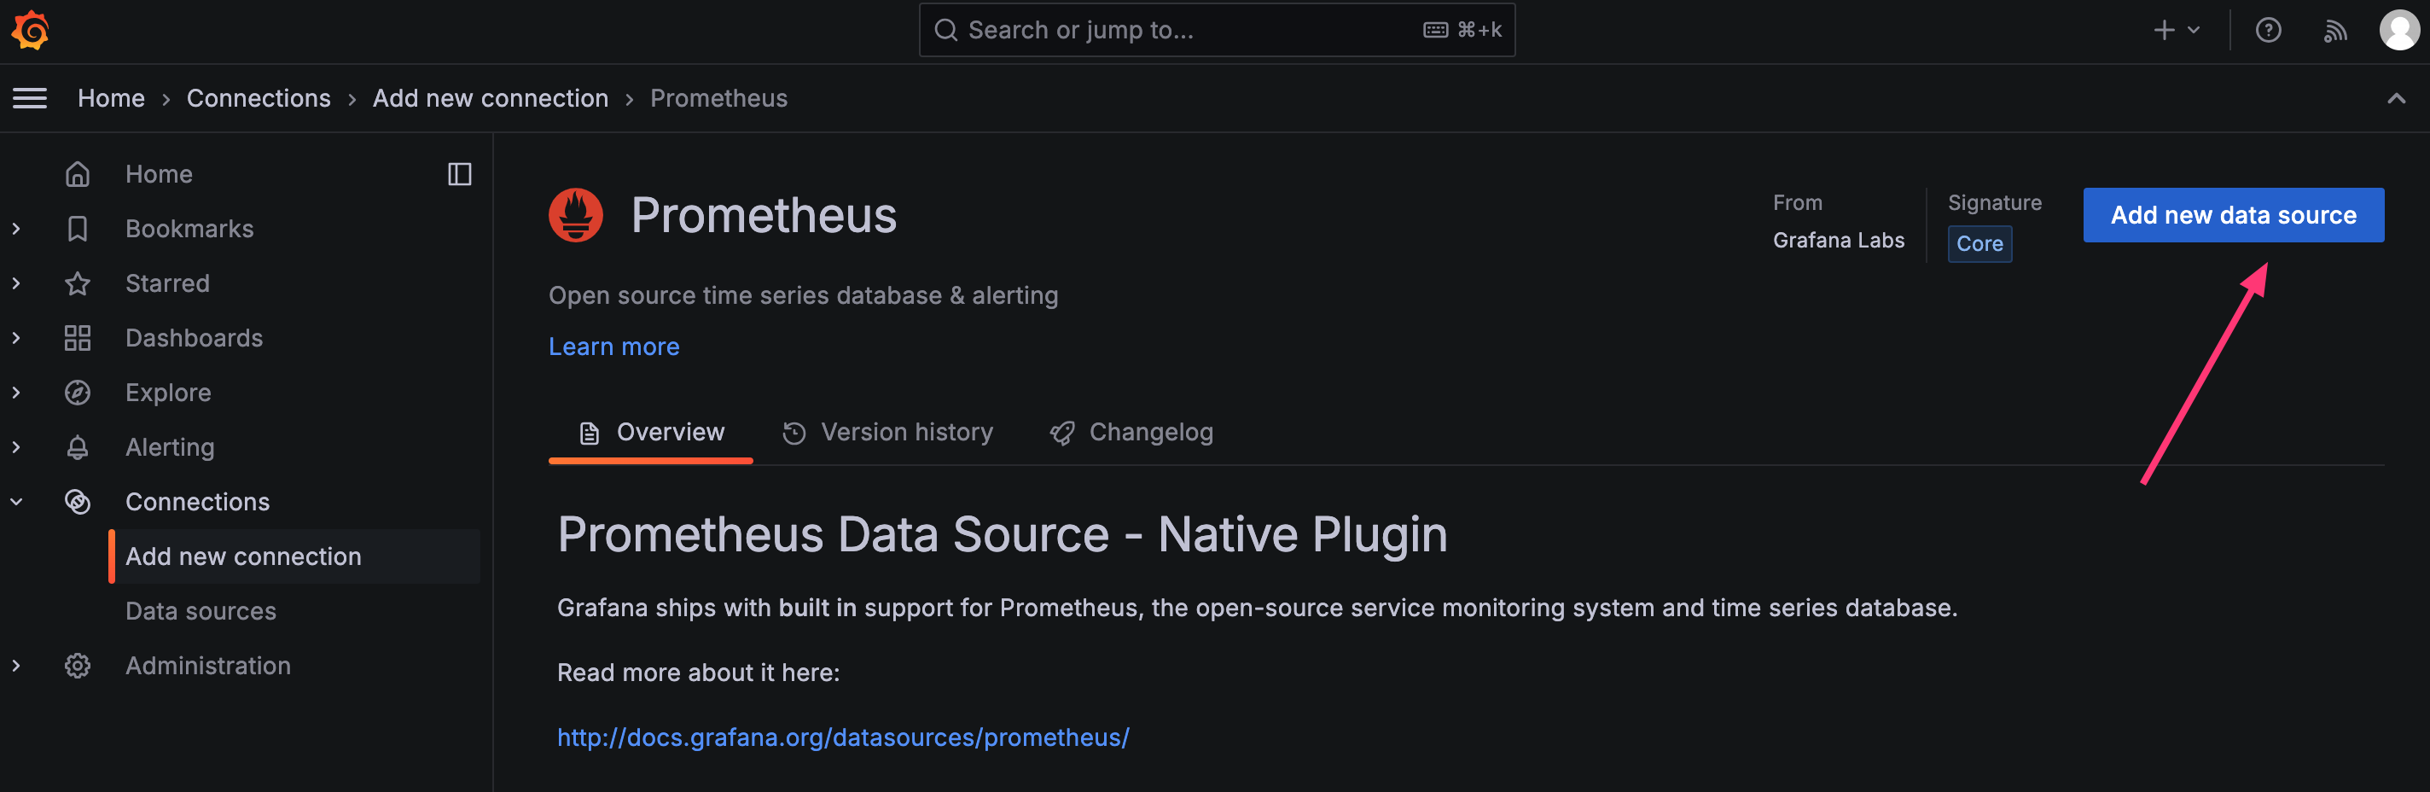The width and height of the screenshot is (2430, 792).
Task: Expand the Starred section chevron
Action: click(x=16, y=283)
